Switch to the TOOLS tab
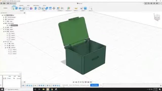The height and width of the screenshot is (91, 162). [x=45, y=6]
